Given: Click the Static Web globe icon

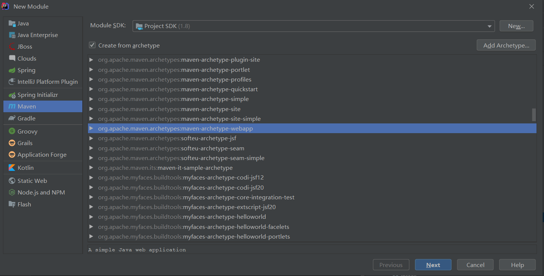Looking at the screenshot, I should [x=12, y=181].
